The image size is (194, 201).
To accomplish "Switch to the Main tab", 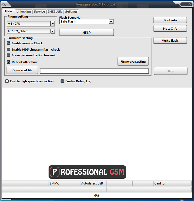I will click(x=8, y=11).
